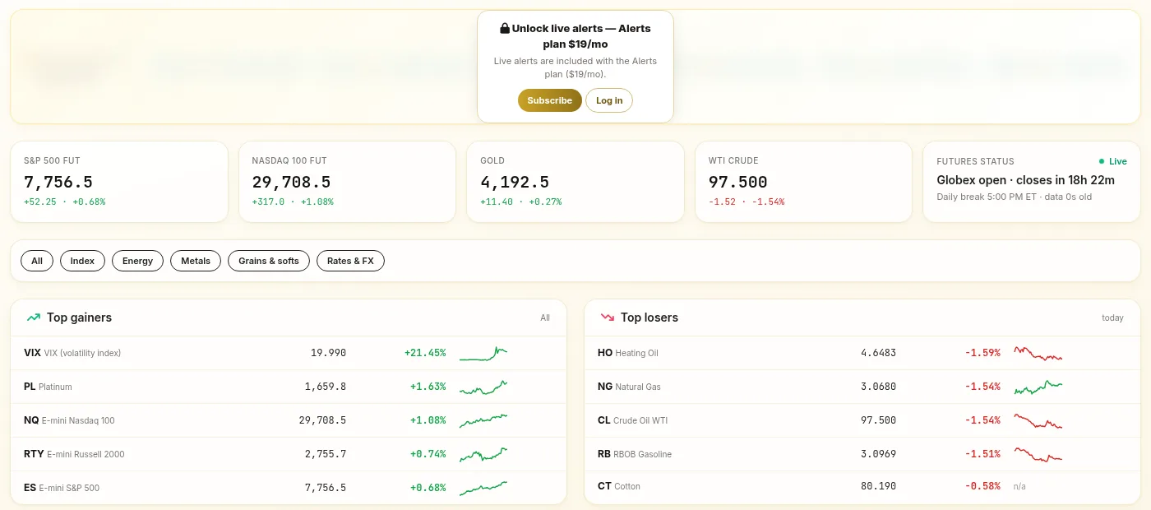Click the -1.59% change for Heating Oil

982,353
